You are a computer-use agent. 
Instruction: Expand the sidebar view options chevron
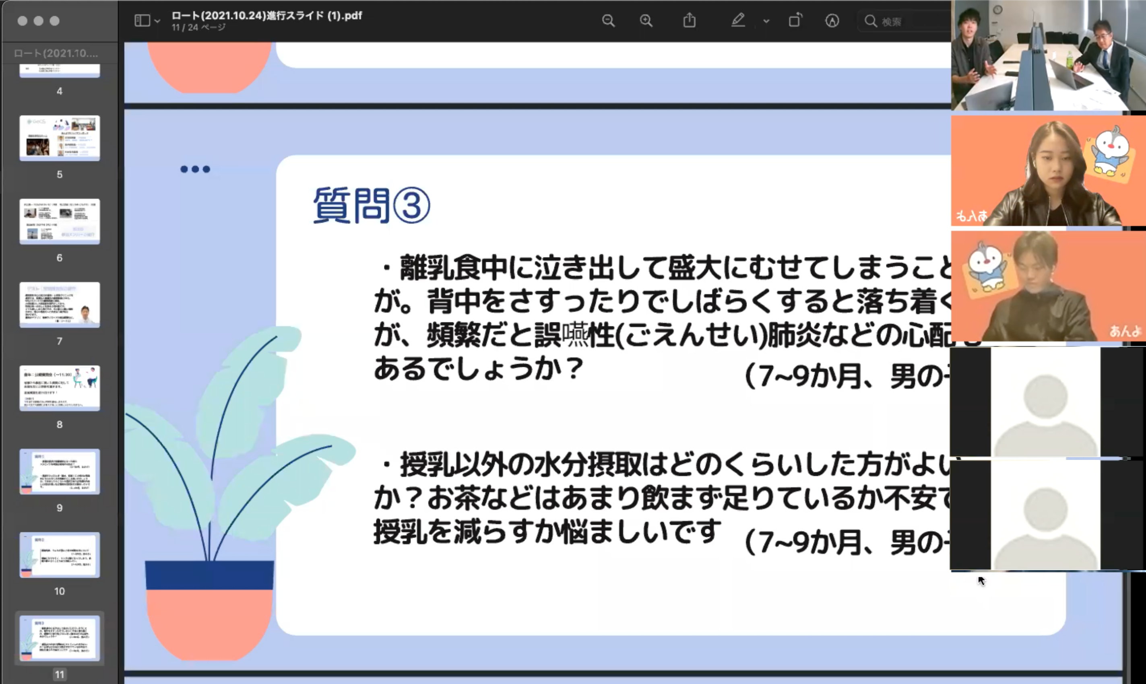[x=158, y=21]
